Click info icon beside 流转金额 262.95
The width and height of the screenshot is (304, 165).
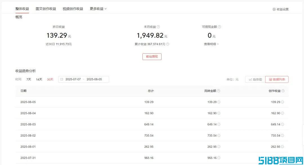pos(219,147)
